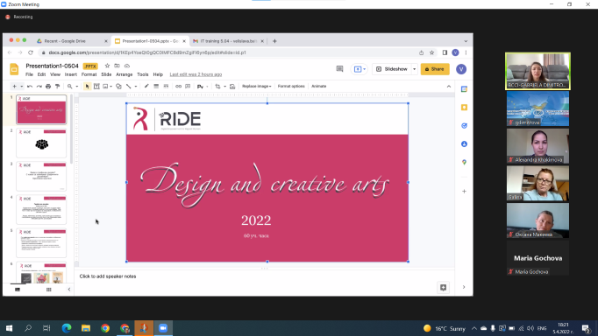Select slide 2 thumbnail
The height and width of the screenshot is (336, 598).
[x=41, y=143]
